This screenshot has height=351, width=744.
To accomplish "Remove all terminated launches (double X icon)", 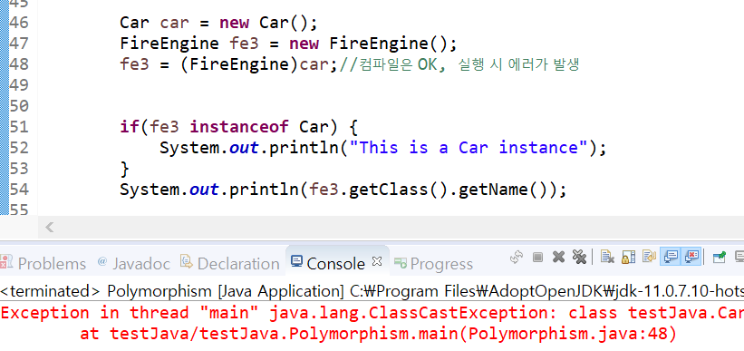I will click(x=579, y=257).
